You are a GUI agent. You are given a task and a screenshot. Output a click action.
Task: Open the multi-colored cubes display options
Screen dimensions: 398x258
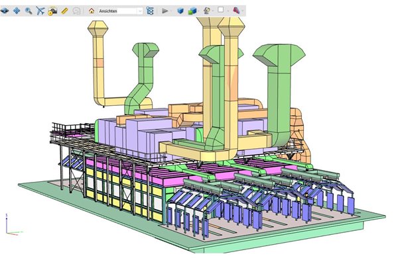192,11
